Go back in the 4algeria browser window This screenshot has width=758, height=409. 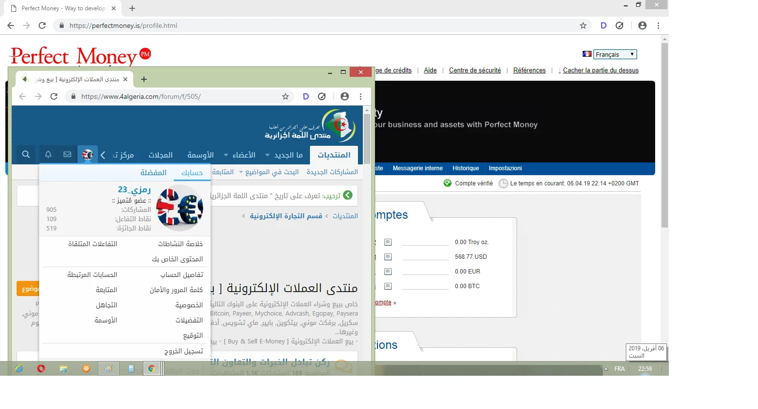pos(23,96)
